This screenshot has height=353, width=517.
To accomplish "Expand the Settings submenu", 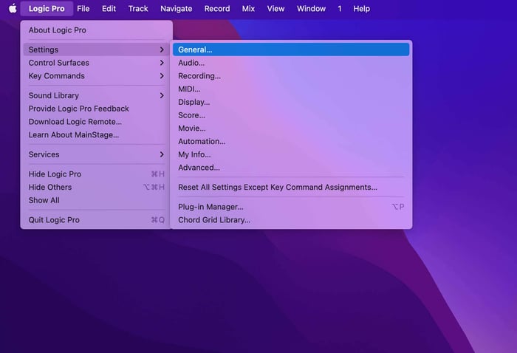I will (96, 49).
